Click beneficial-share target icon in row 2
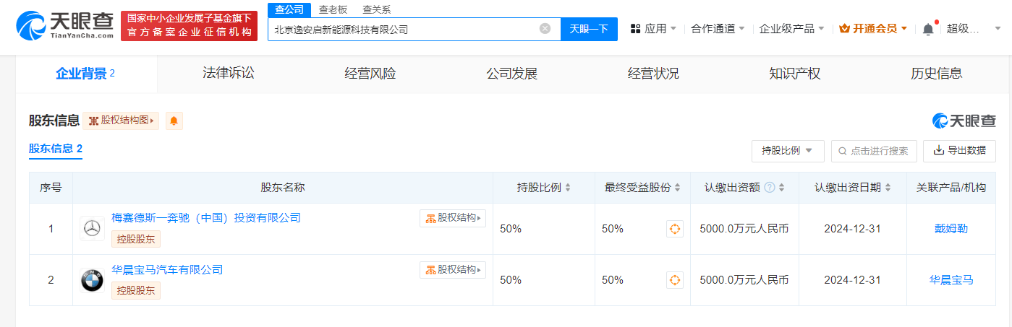This screenshot has height=327, width=1012. (x=674, y=280)
